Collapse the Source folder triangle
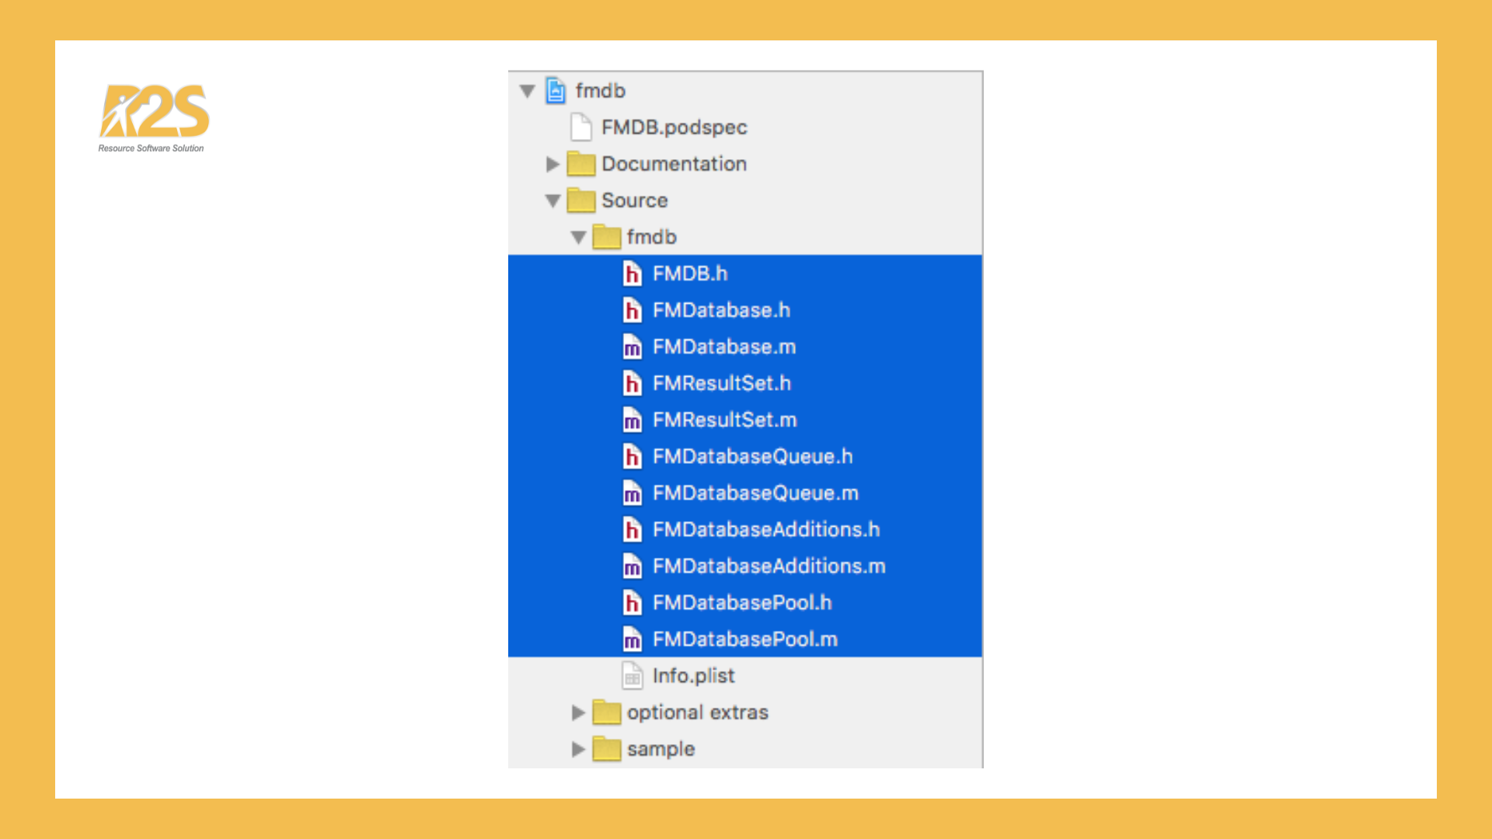 (x=553, y=200)
